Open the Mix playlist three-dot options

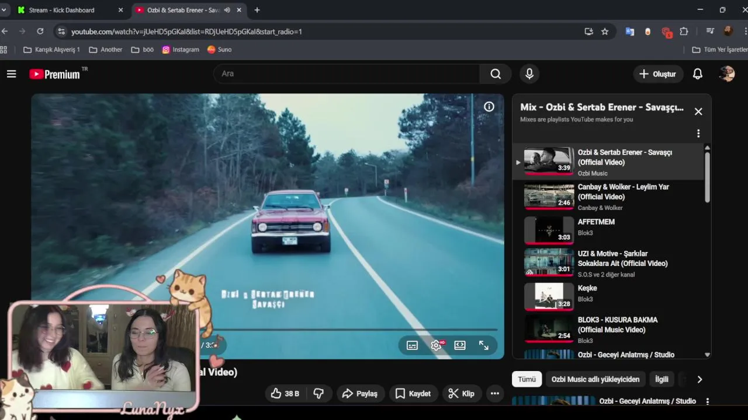(698, 134)
